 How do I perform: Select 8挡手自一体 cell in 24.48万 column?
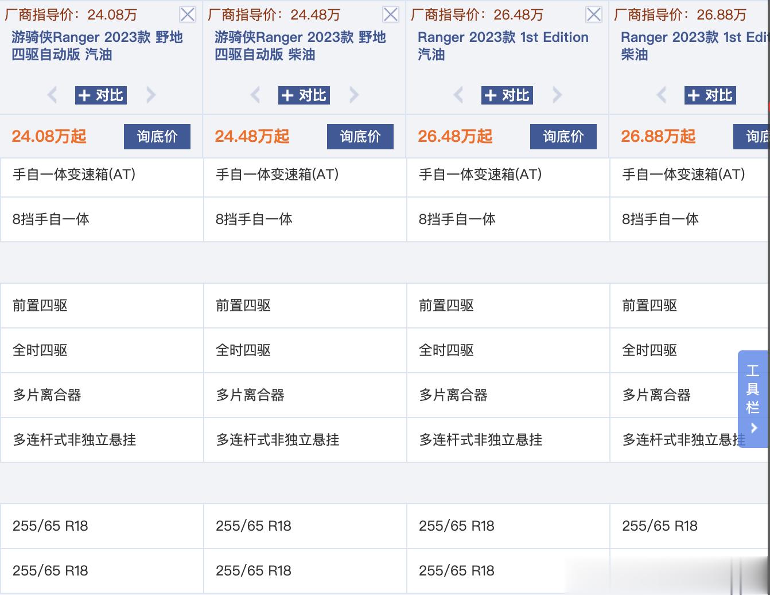point(305,219)
